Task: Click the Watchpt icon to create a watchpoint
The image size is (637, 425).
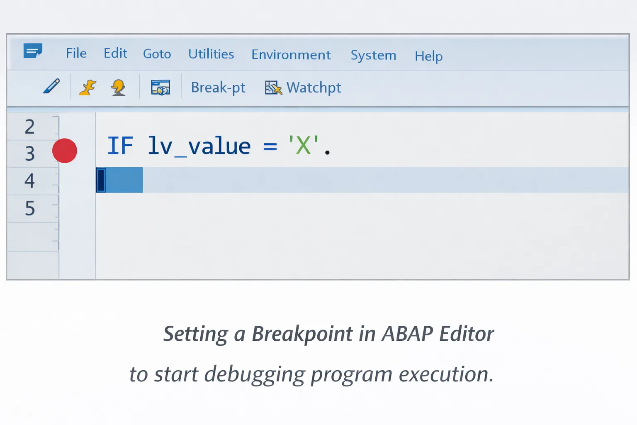Action: 272,88
